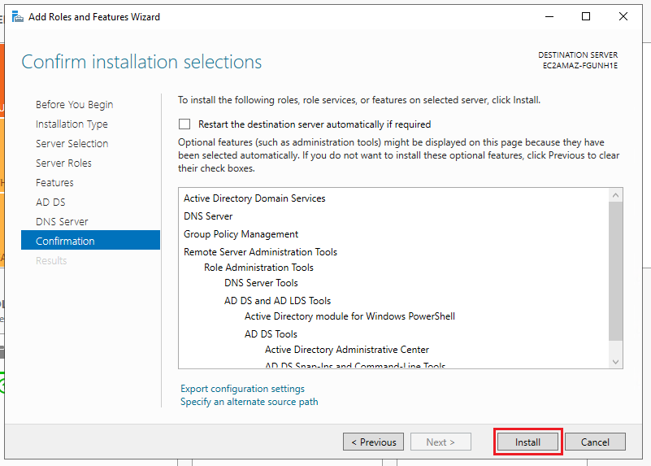This screenshot has width=651, height=466.
Task: Click the features list scrollbar thumb
Action: (x=616, y=271)
